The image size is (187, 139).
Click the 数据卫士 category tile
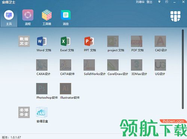tap(24, 41)
